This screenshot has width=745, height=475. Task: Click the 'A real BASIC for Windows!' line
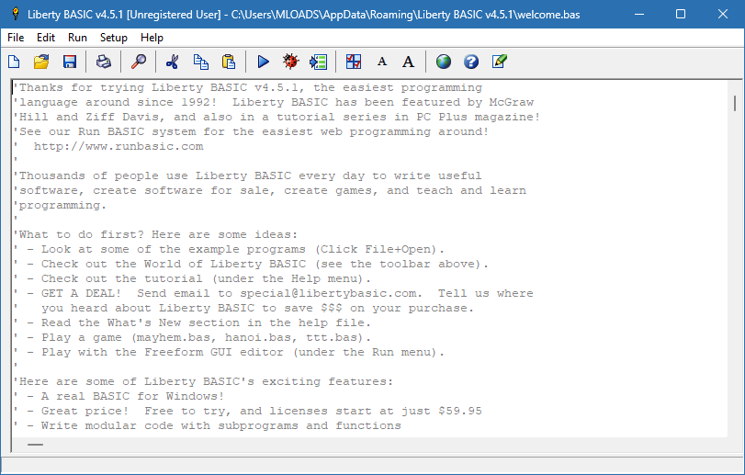coord(119,396)
